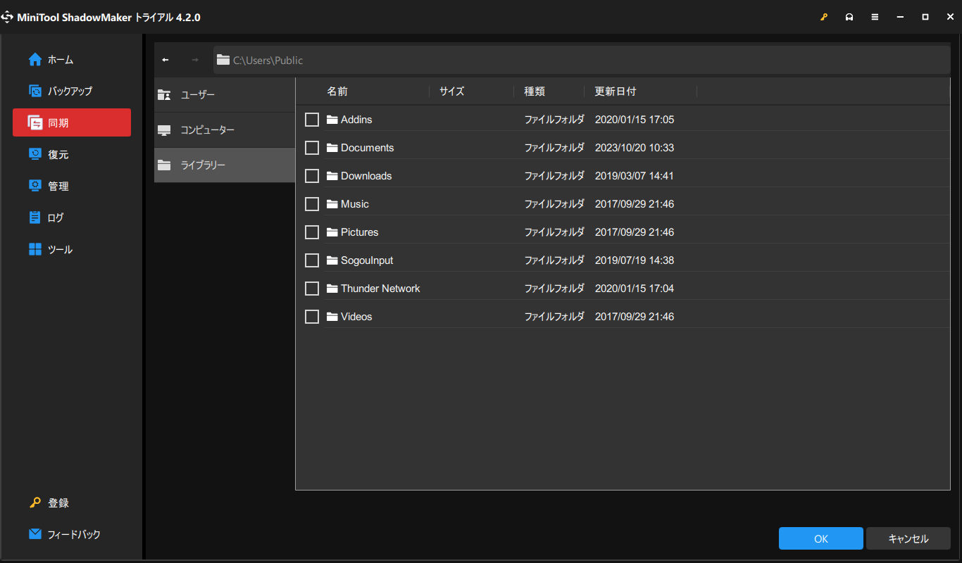Open the hamburger menu in title bar
This screenshot has height=563, width=962.
click(x=875, y=18)
